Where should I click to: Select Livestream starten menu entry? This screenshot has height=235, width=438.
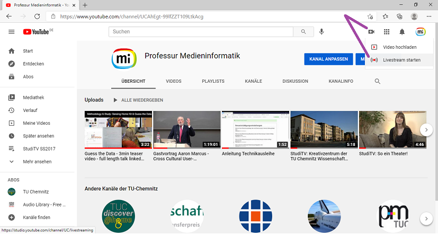[x=399, y=60]
